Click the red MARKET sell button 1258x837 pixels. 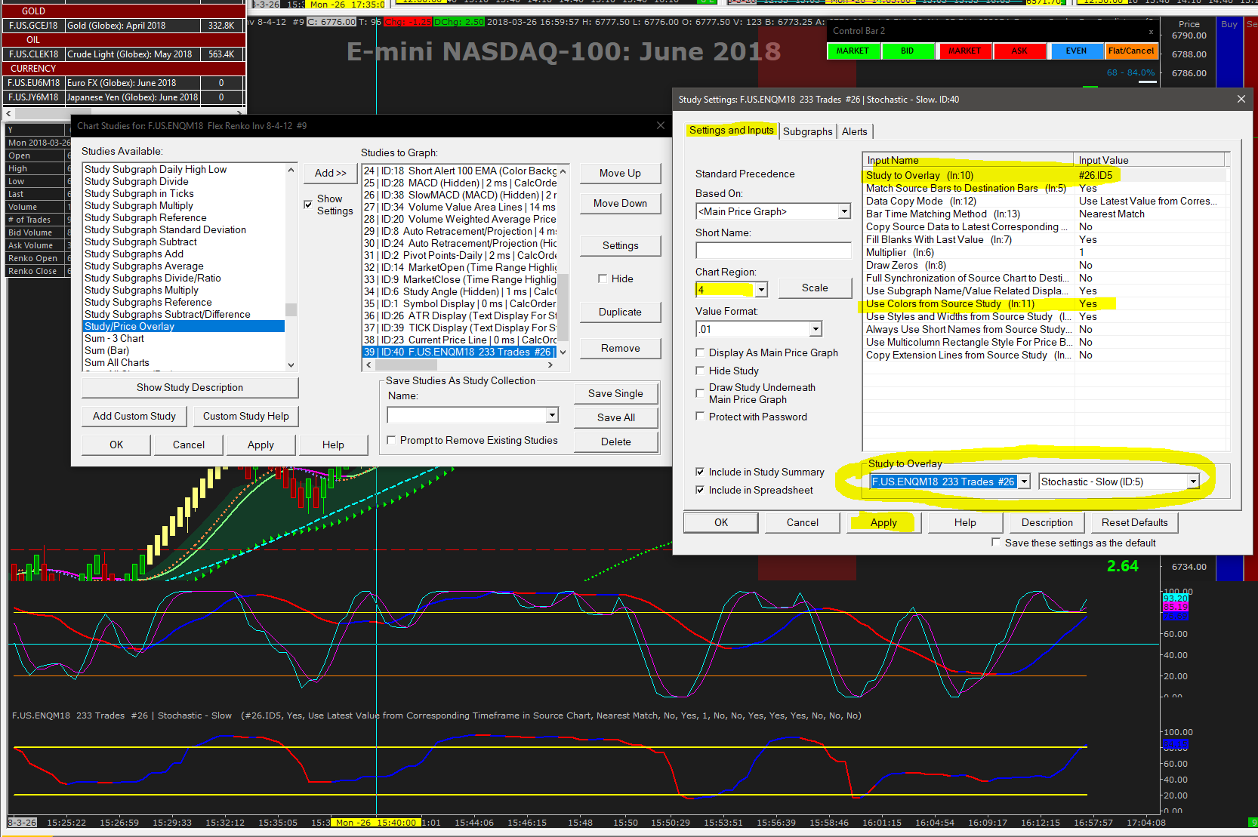pyautogui.click(x=964, y=51)
